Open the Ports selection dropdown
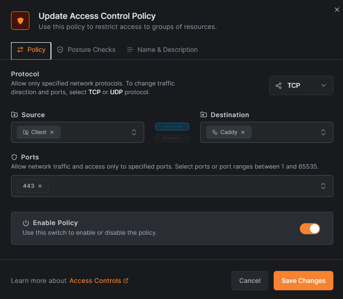 323,186
